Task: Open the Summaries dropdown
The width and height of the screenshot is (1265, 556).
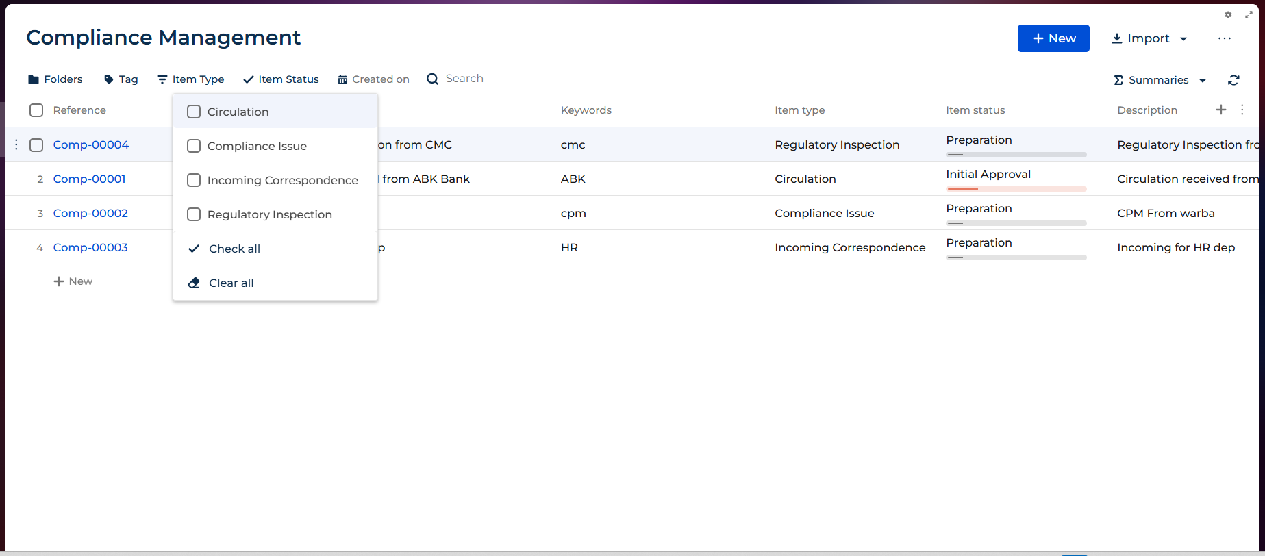Action: [1160, 80]
